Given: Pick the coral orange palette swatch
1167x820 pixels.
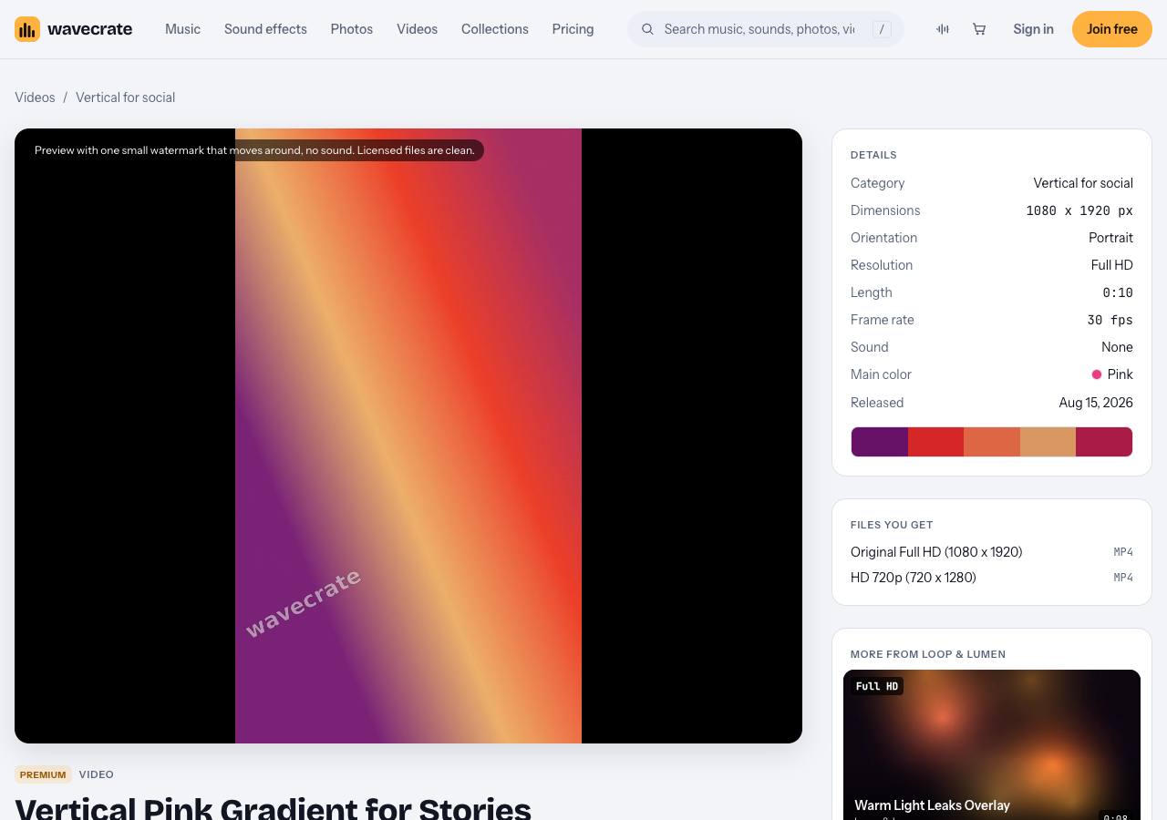Looking at the screenshot, I should click(x=992, y=442).
